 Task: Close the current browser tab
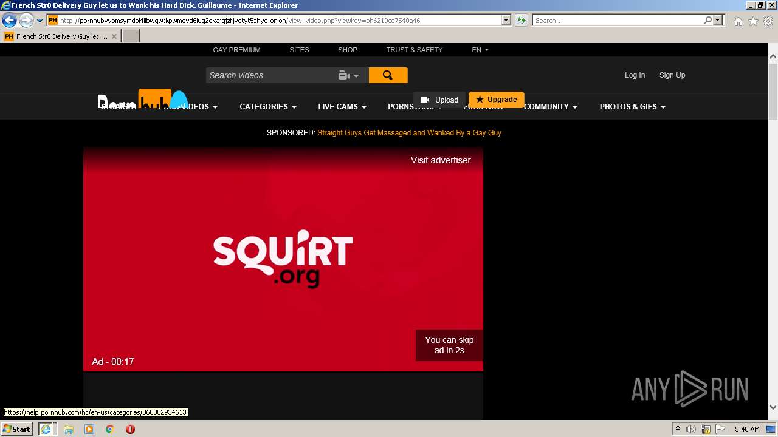point(114,36)
